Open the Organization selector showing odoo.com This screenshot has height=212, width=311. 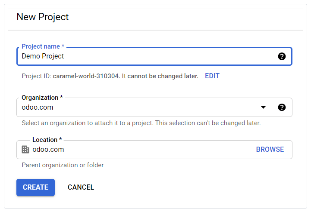[154, 108]
